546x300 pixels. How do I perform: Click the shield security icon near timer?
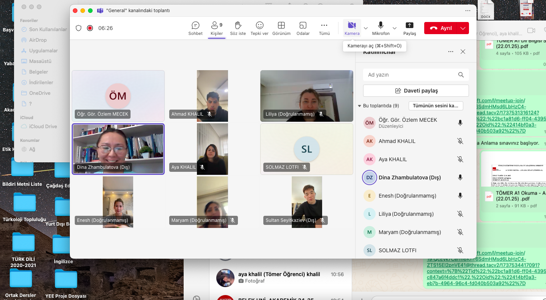click(x=79, y=28)
